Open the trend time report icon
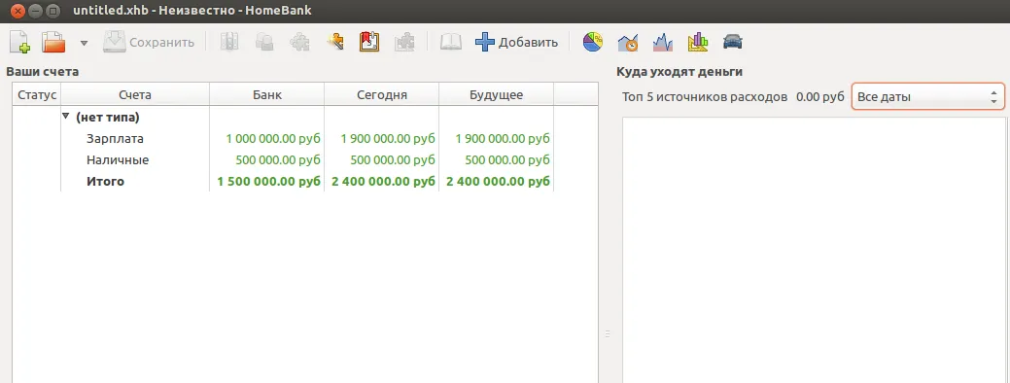The width and height of the screenshot is (1010, 383). pos(628,43)
